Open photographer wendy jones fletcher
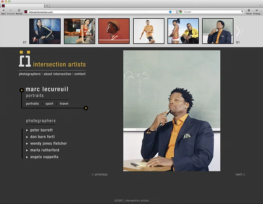The image size is (263, 204). point(49,144)
